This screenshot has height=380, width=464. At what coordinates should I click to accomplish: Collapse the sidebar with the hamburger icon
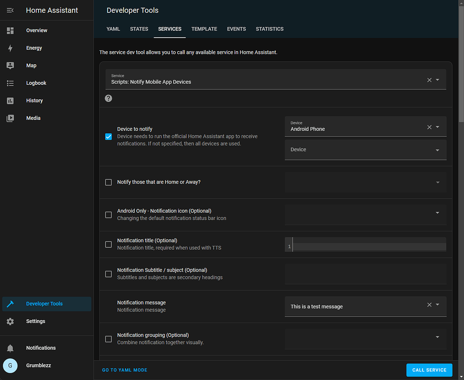[x=10, y=10]
